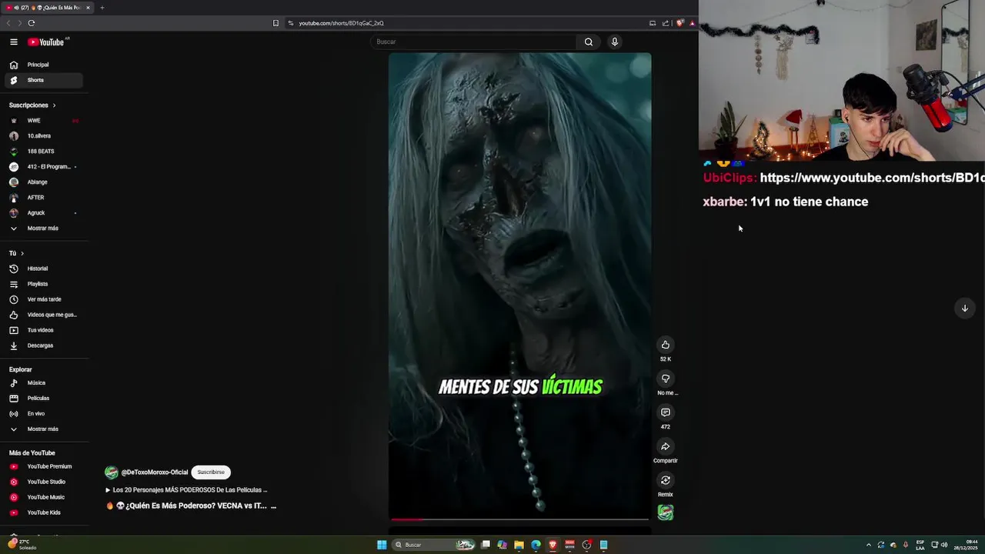Viewport: 985px width, 554px height.
Task: Open Tus videos in the sidebar
Action: 43,330
